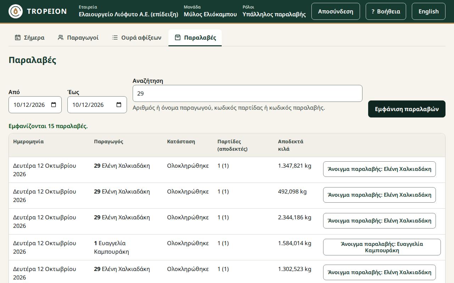This screenshot has width=454, height=283.
Task: Click Εμφανίζονται 15 παραλαβές status text
Action: pos(48,126)
